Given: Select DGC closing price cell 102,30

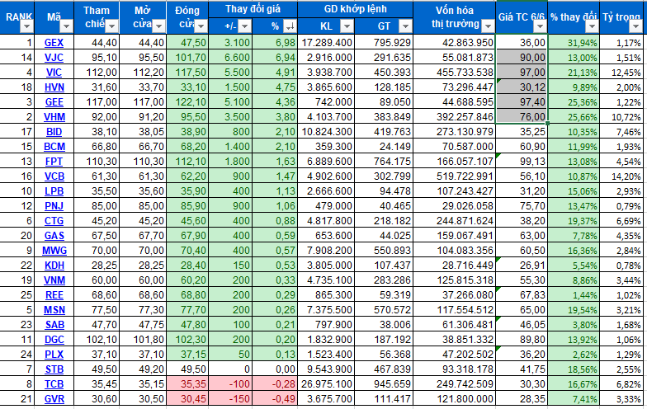Looking at the screenshot, I should (187, 340).
